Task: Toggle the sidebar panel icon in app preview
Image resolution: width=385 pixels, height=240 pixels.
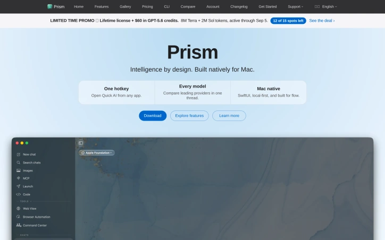Action: (81, 143)
